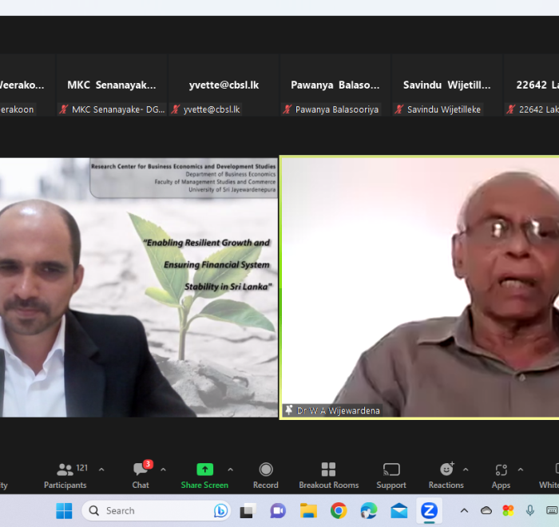This screenshot has height=527, width=559.
Task: Expand the arrow next to Participants
Action: (101, 470)
